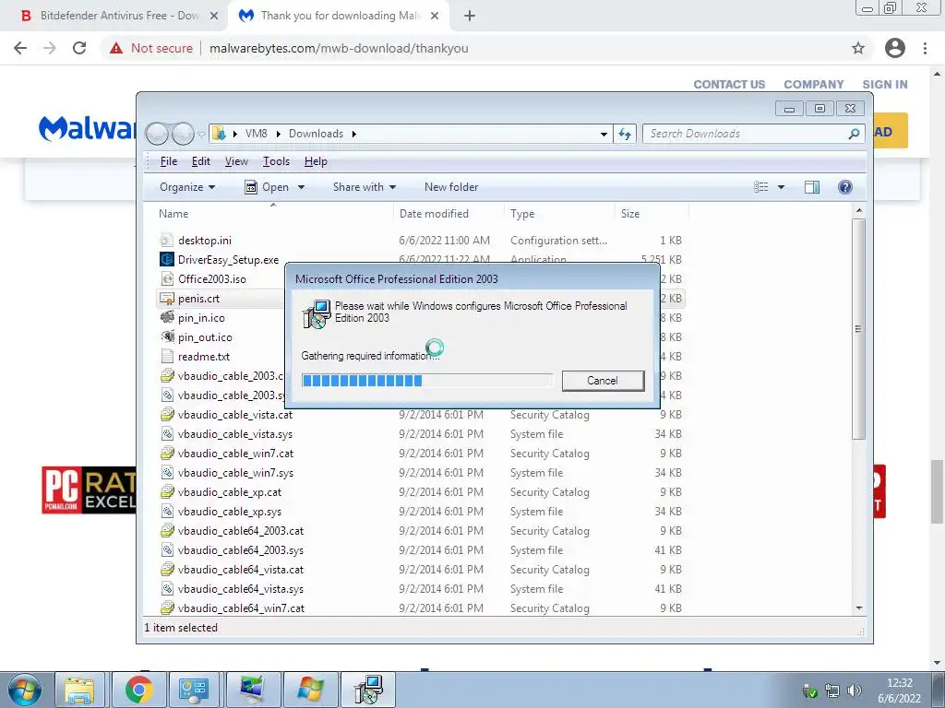This screenshot has width=945, height=708.
Task: Click the COMPANY link on Malwarebytes page
Action: click(x=814, y=84)
